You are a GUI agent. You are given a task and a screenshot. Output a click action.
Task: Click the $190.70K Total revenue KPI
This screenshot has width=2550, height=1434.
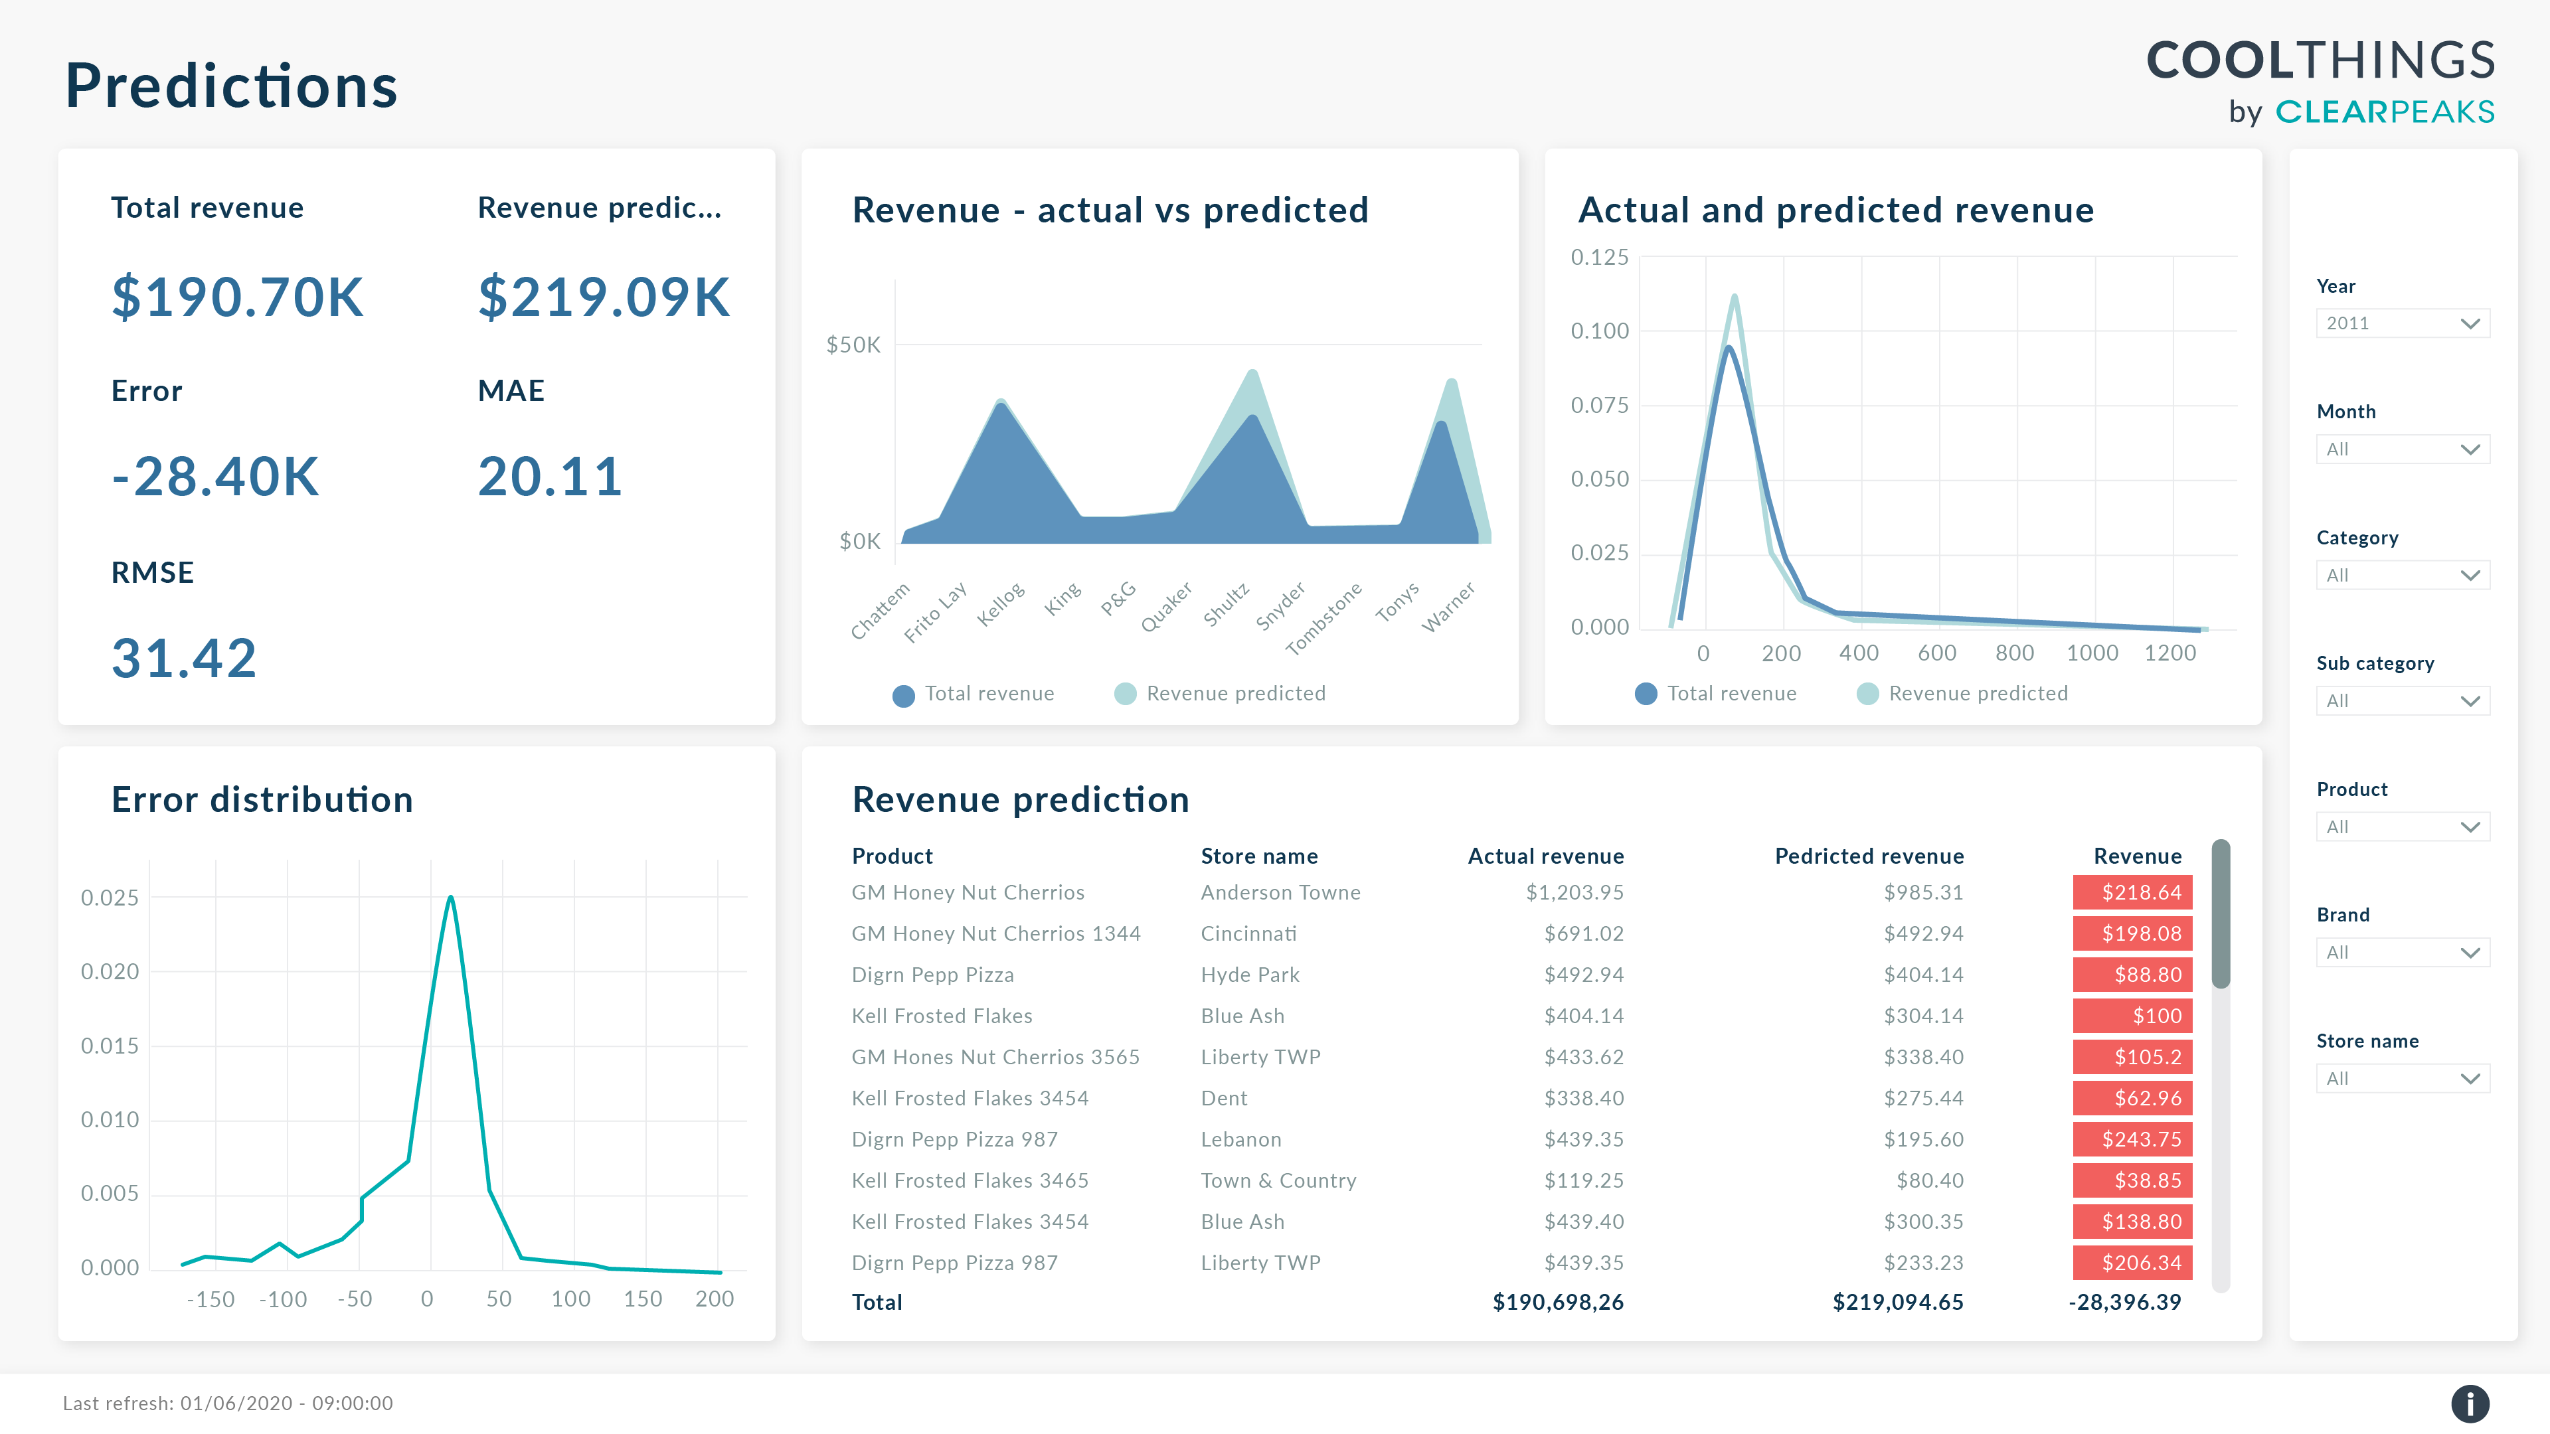click(238, 297)
